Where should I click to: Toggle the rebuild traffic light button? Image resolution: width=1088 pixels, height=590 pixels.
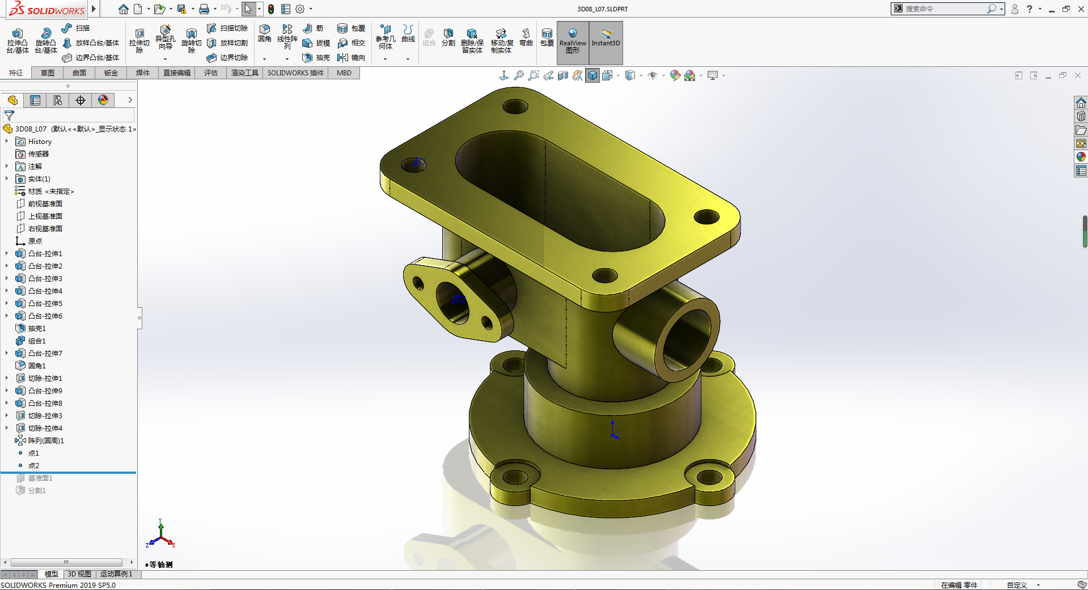coord(271,9)
